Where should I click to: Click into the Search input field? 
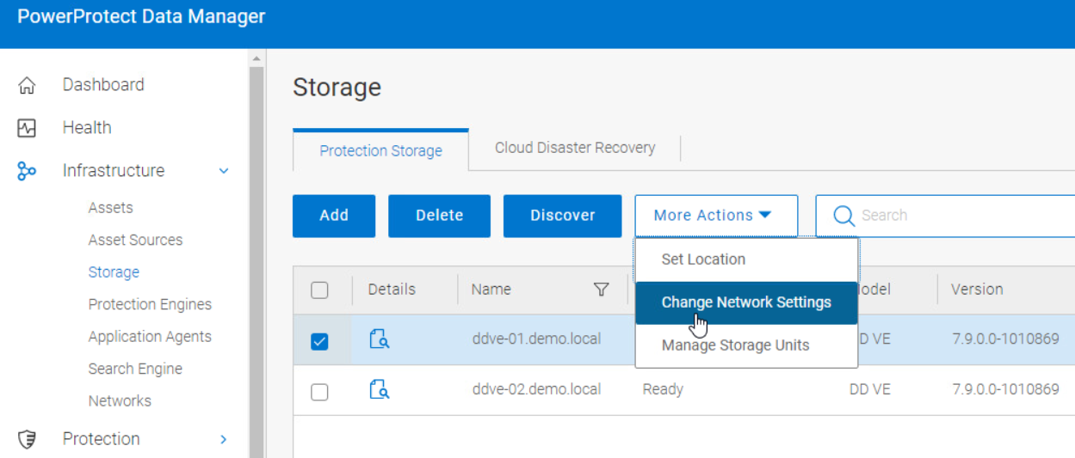coord(955,216)
